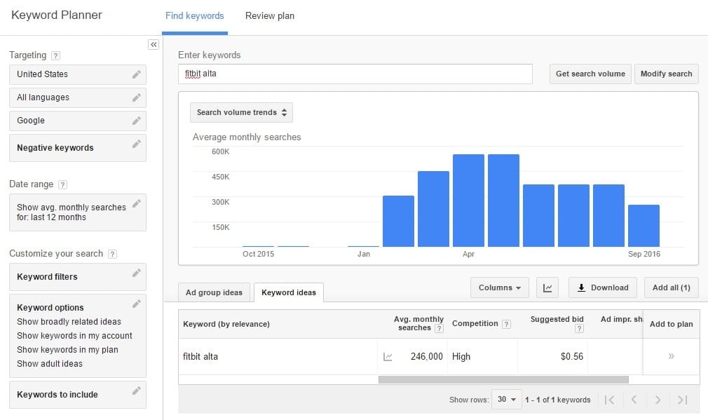Open Date range help question mark
The image size is (708, 420).
pos(63,184)
